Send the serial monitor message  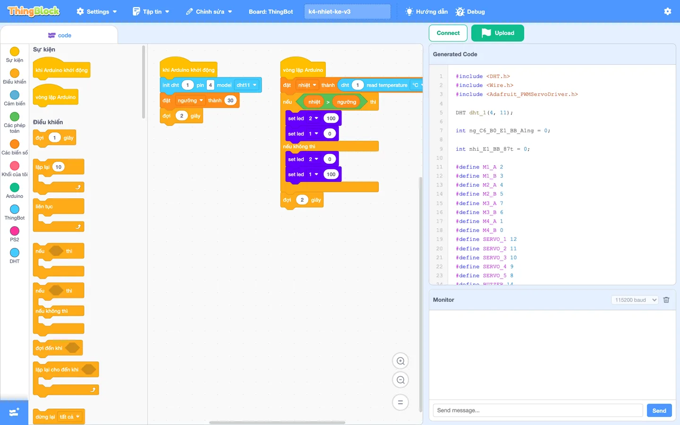[x=659, y=410]
